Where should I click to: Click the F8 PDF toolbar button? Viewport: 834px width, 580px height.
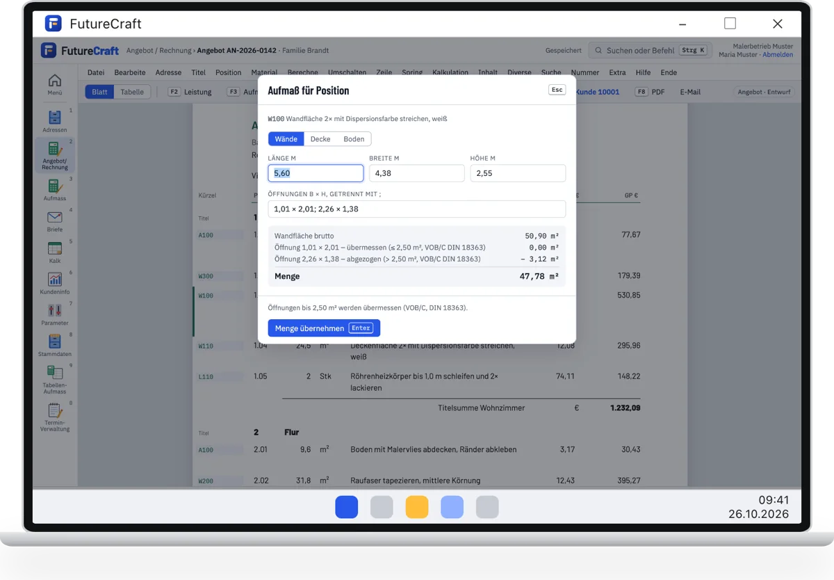pyautogui.click(x=650, y=92)
